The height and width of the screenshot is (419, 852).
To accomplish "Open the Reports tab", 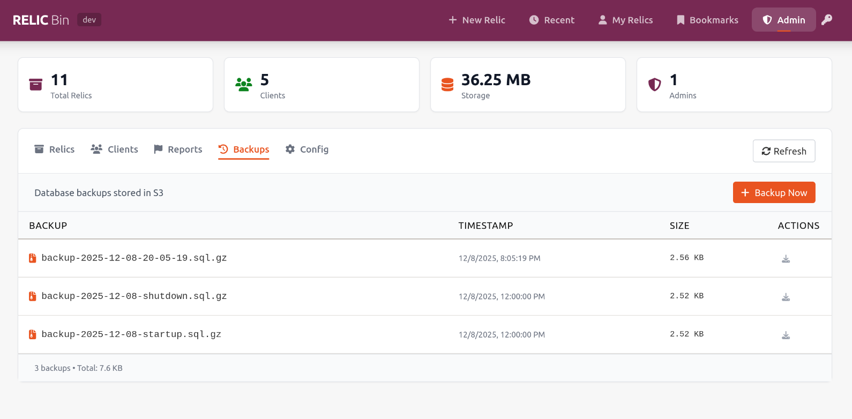I will [178, 149].
